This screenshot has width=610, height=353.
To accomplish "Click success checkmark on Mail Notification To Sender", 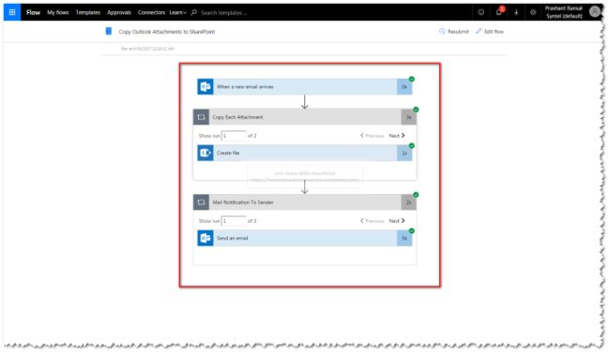I will coord(416,195).
